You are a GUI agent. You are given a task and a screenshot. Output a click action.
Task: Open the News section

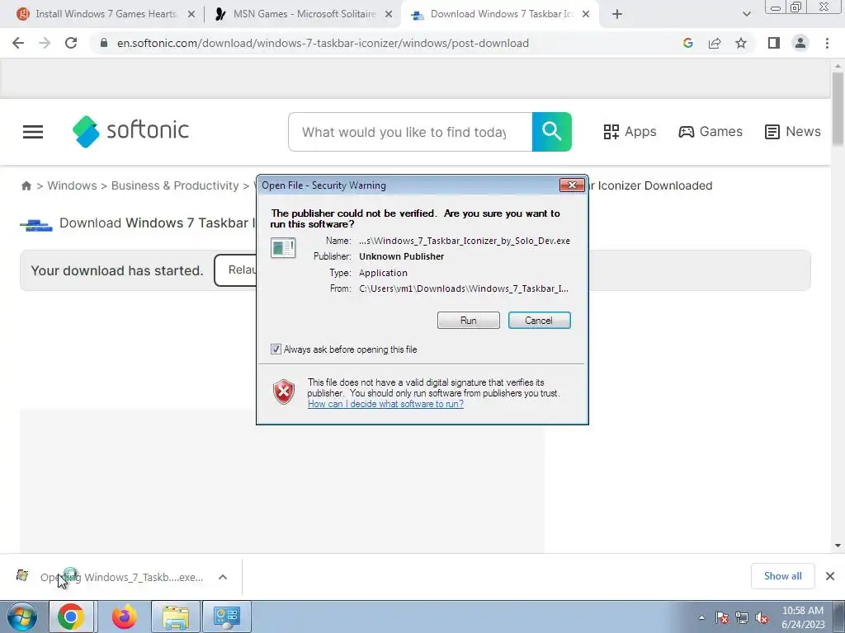793,132
